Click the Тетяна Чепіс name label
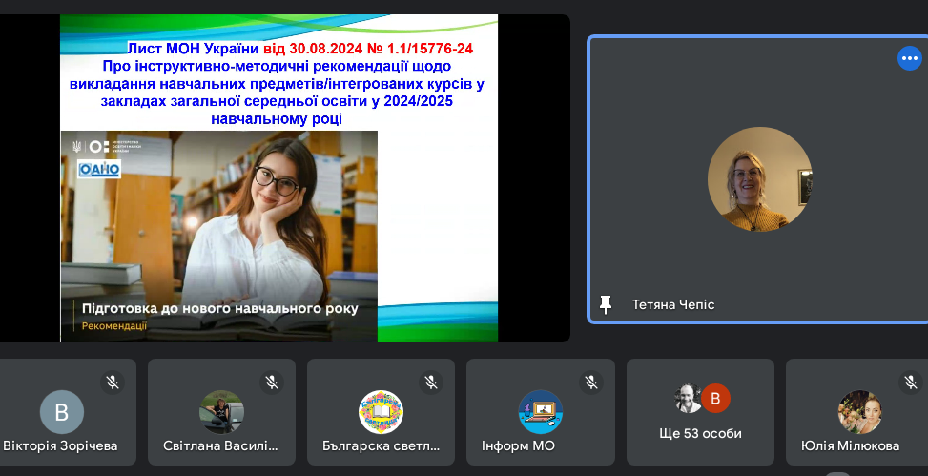The image size is (928, 476). click(x=672, y=304)
